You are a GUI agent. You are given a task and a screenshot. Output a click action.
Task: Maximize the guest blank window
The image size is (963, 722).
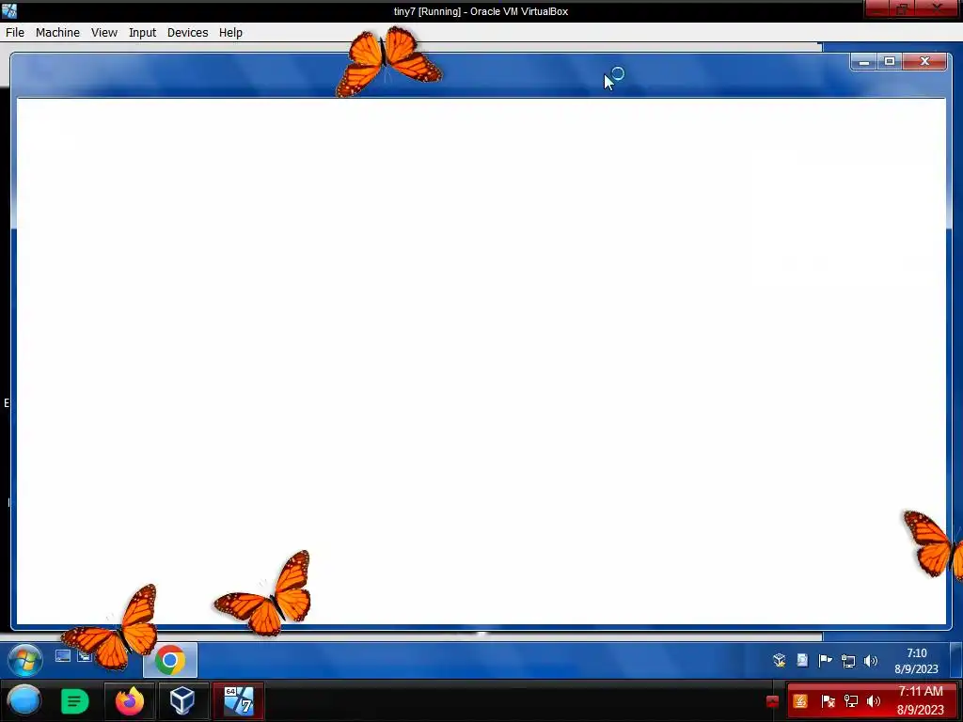[890, 61]
